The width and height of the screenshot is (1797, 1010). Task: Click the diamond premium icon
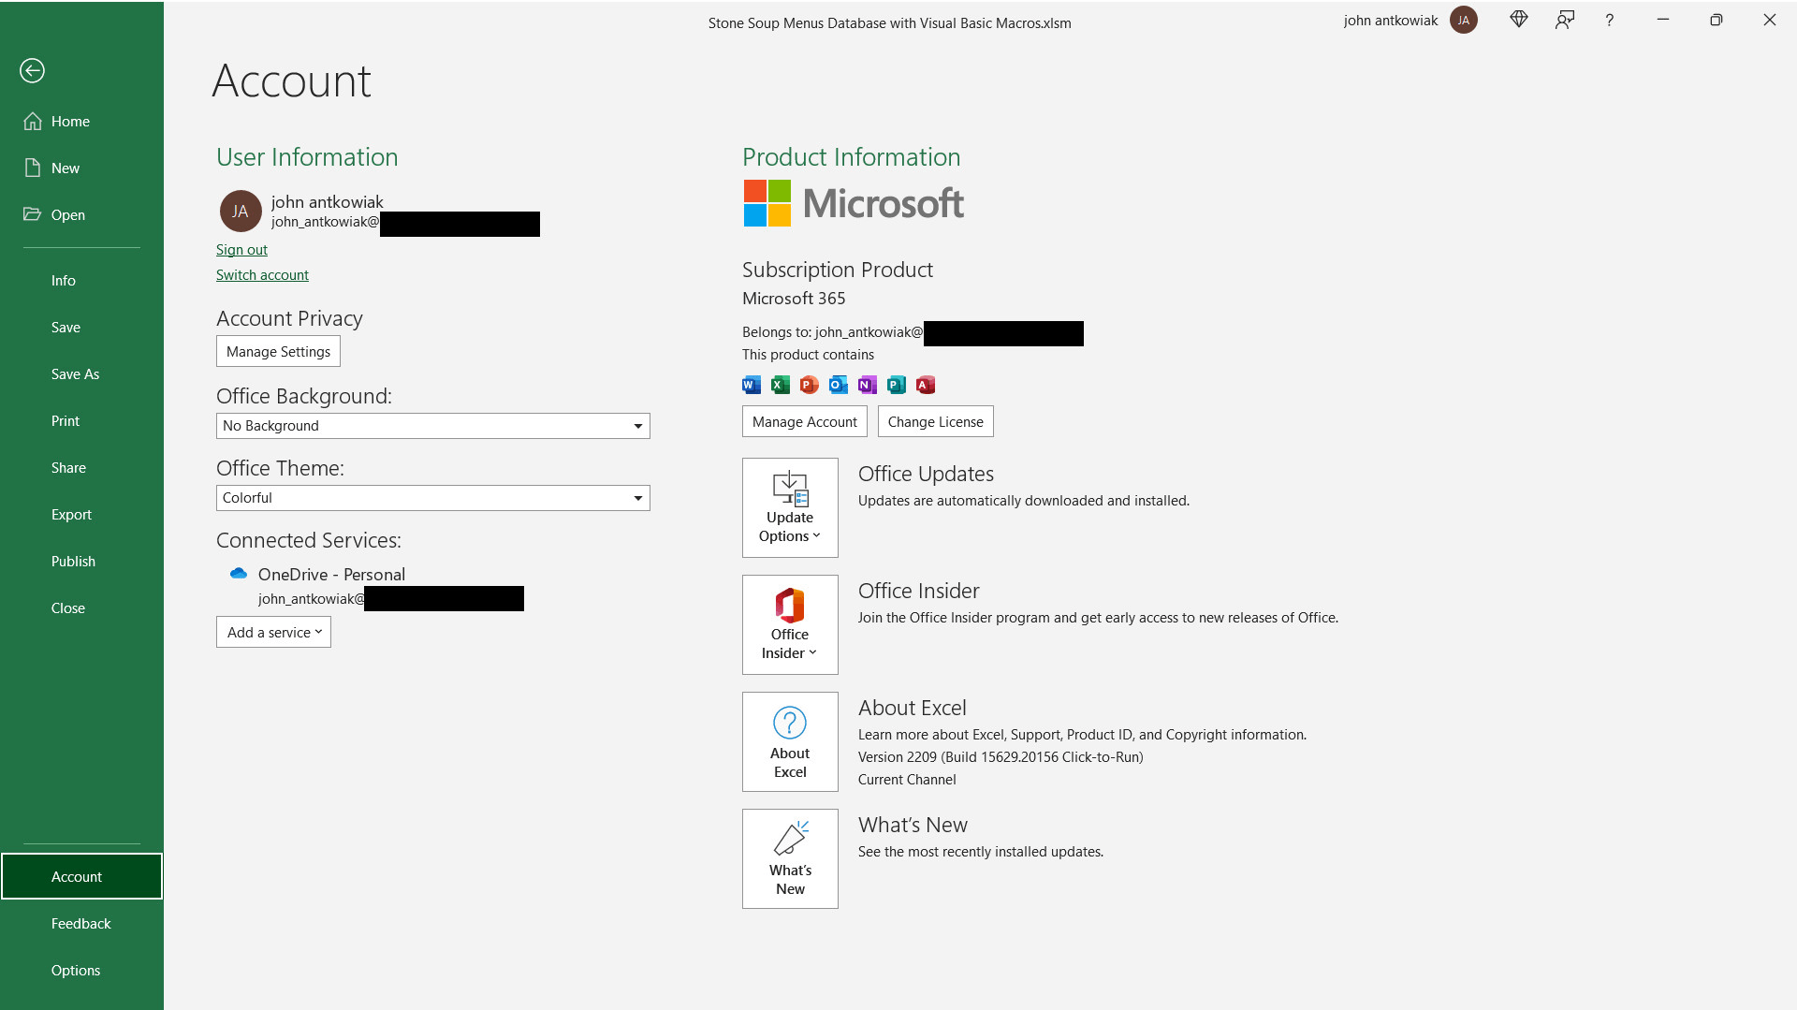(x=1519, y=20)
